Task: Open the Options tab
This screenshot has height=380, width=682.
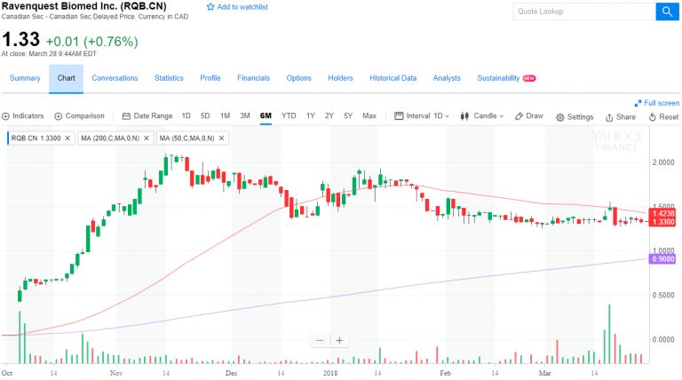Action: [298, 78]
